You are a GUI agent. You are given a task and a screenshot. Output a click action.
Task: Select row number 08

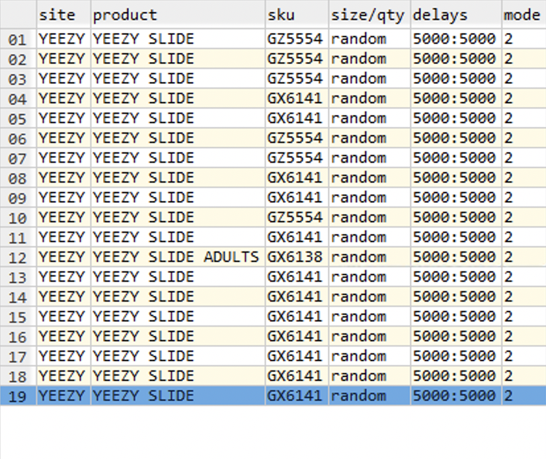pos(17,179)
